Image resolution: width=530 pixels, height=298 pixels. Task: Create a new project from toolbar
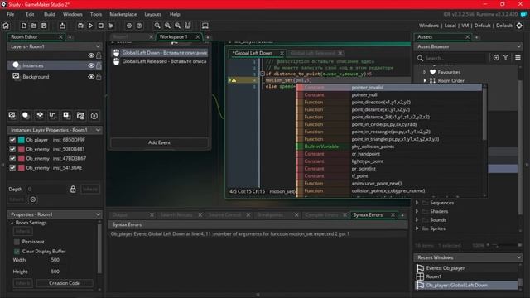[24, 26]
